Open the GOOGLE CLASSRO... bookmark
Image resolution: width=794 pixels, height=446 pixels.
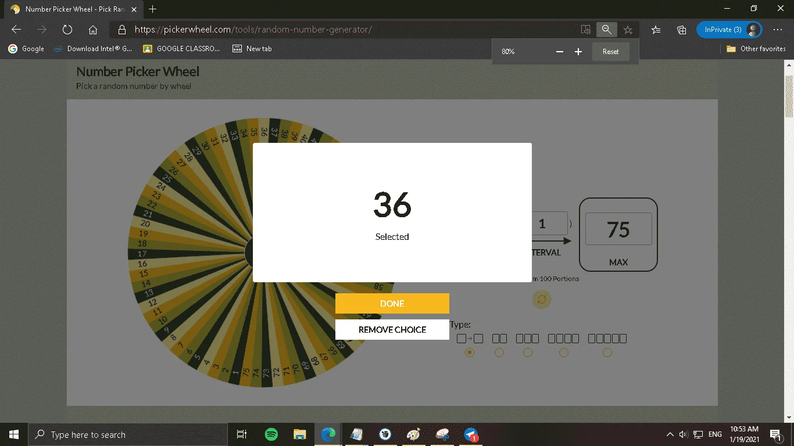point(181,49)
